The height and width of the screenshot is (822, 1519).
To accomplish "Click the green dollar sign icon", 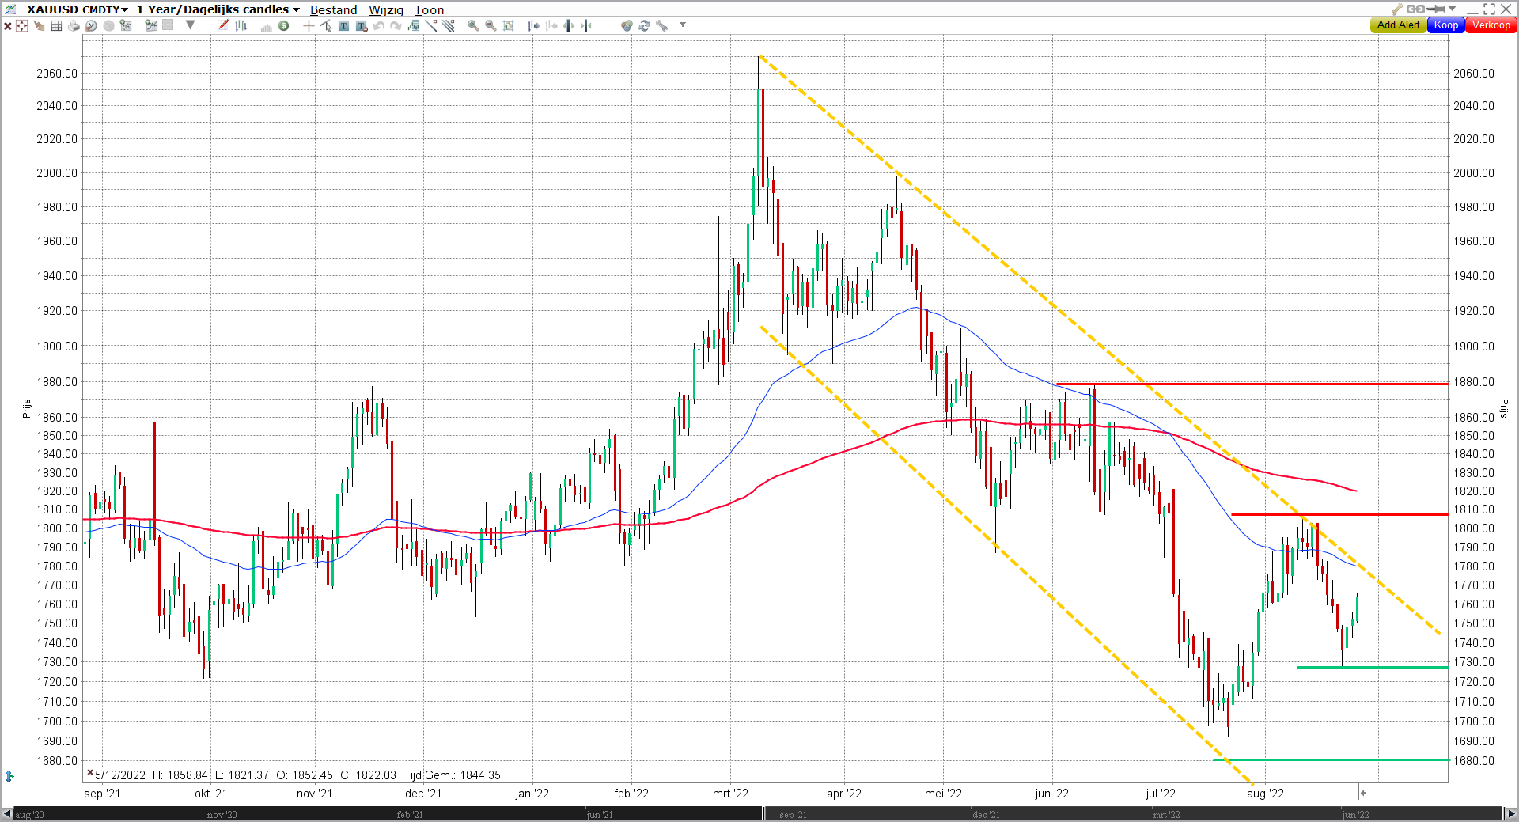I will [283, 25].
